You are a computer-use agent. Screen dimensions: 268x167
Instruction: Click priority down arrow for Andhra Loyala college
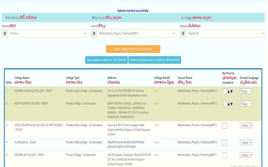pos(232,92)
